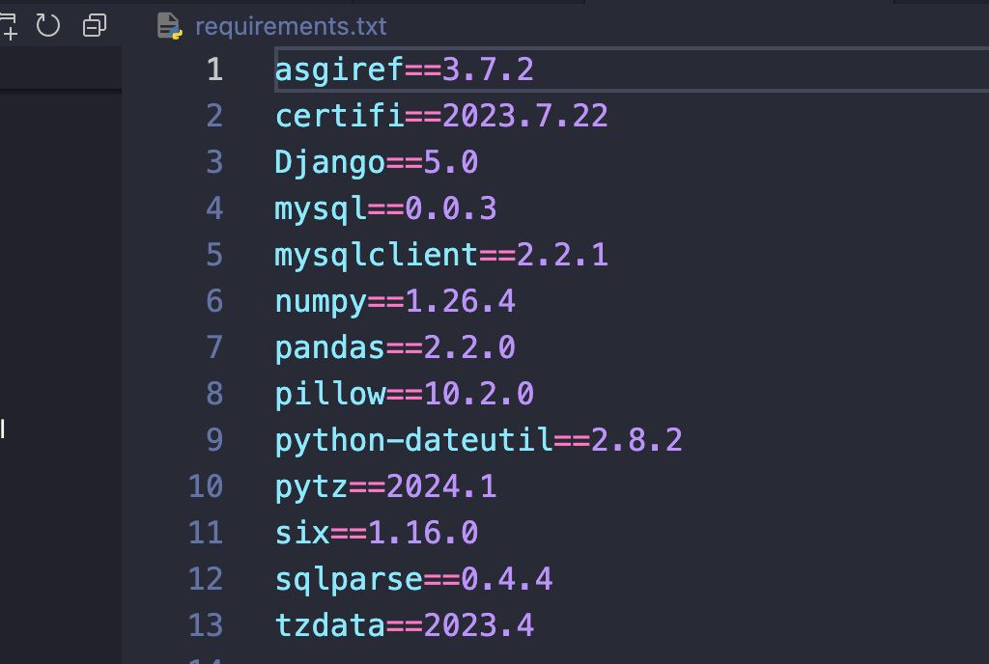Click the mysql==0.0.3 line

386,208
